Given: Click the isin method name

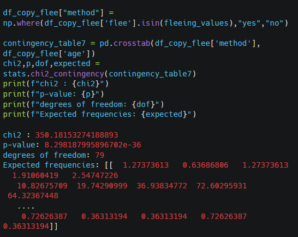Looking at the screenshot, I should point(150,23).
